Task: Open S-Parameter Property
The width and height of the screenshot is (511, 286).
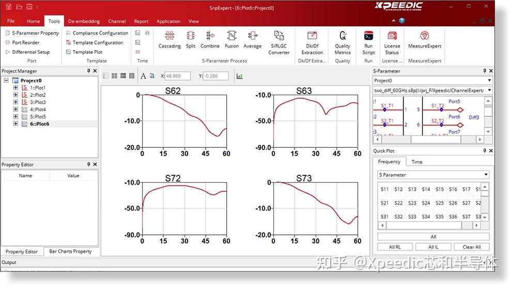Action: pyautogui.click(x=32, y=33)
